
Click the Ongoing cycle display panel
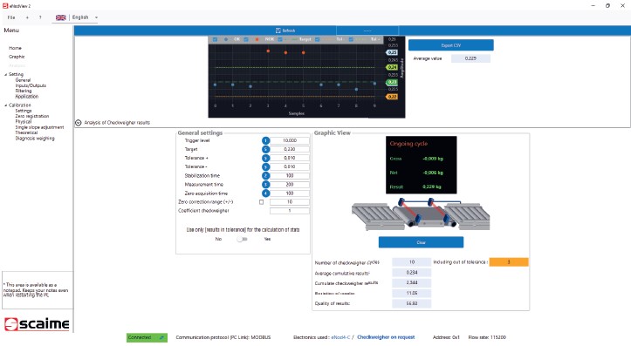(x=421, y=166)
